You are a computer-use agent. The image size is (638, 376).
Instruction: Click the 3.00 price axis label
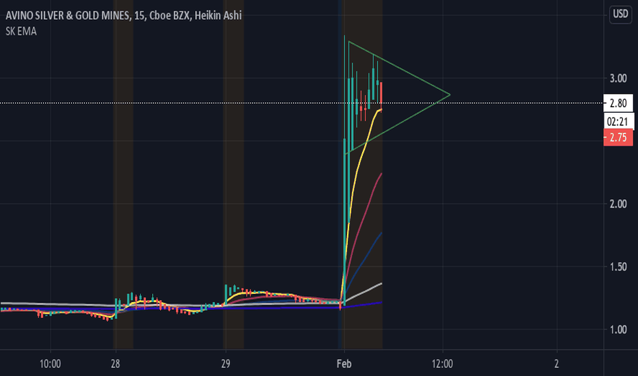(x=618, y=79)
